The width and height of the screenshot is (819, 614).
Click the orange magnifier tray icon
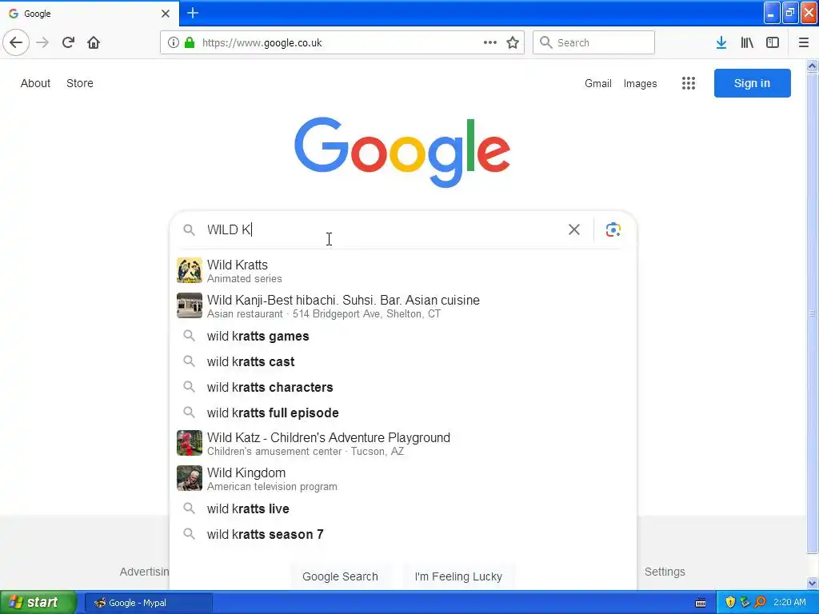[760, 602]
